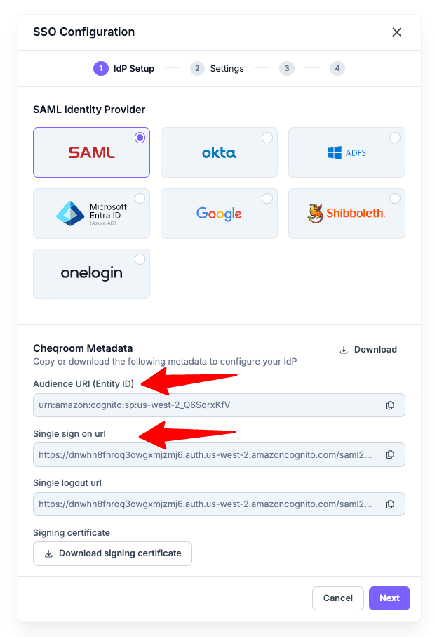Select the Okta identity provider logo
The width and height of the screenshot is (437, 637).
219,152
